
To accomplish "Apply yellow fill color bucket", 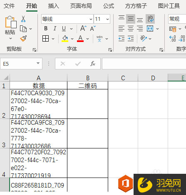I will 65,39.
